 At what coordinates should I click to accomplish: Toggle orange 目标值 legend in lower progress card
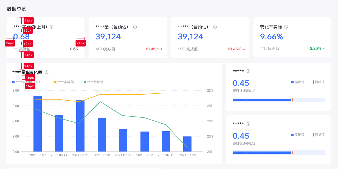[x=319, y=135]
